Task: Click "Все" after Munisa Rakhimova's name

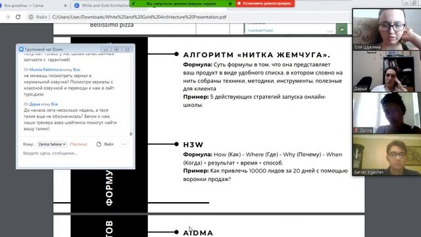Action: tap(76, 70)
